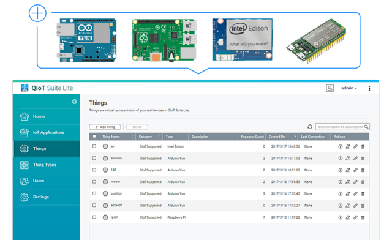392x240 pixels.
Task: Click the search magnifier icon
Action: (366, 127)
